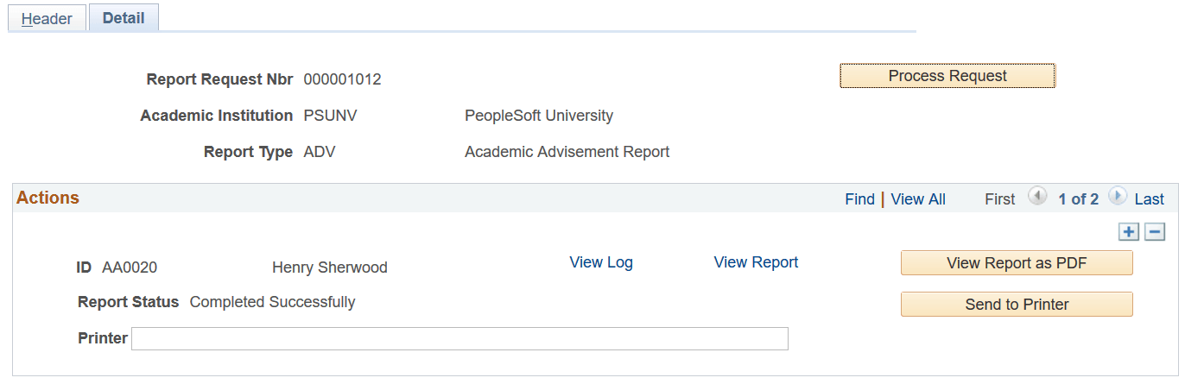
Task: Select the Detail tab
Action: click(124, 18)
